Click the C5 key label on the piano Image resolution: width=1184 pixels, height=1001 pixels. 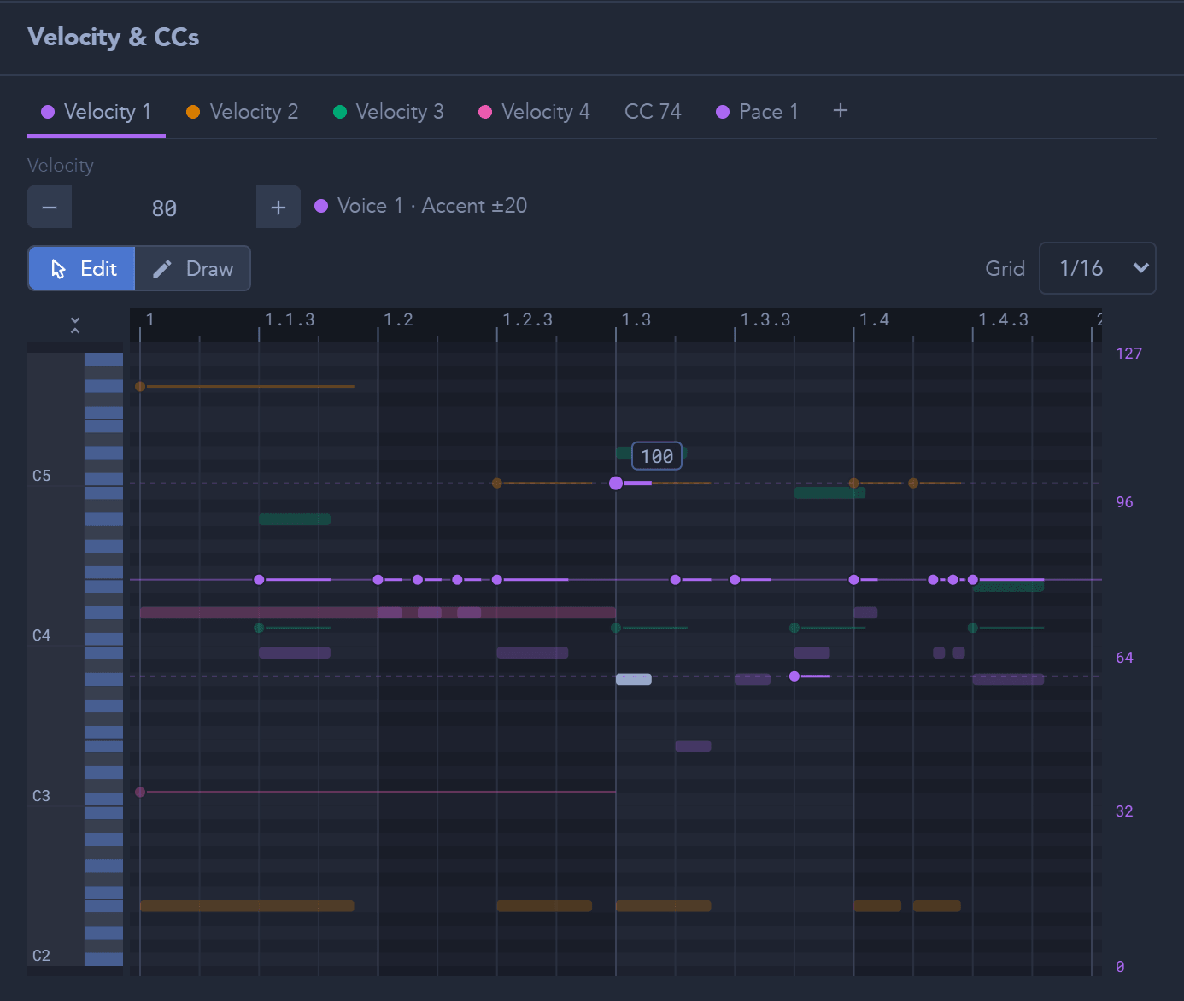tap(42, 476)
